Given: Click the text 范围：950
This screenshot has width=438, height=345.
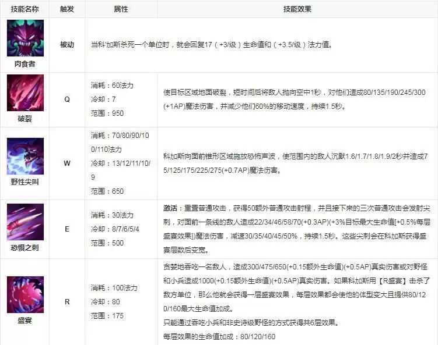Looking at the screenshot, I should pyautogui.click(x=107, y=113).
